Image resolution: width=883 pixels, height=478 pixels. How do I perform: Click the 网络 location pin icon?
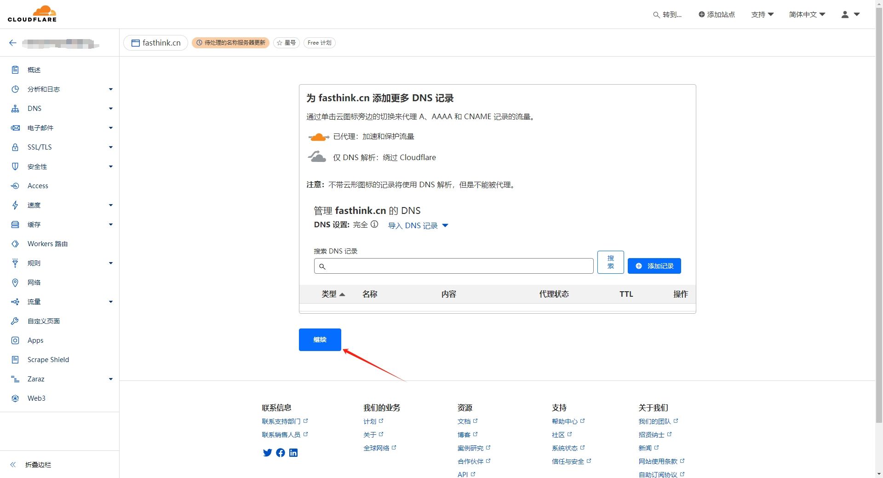click(x=15, y=282)
